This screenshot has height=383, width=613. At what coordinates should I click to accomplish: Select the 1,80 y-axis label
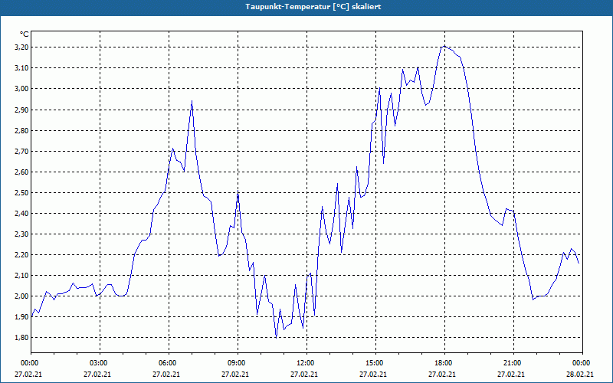[21, 338]
